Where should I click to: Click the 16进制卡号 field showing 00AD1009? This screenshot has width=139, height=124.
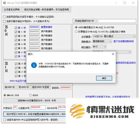[x=38, y=107]
